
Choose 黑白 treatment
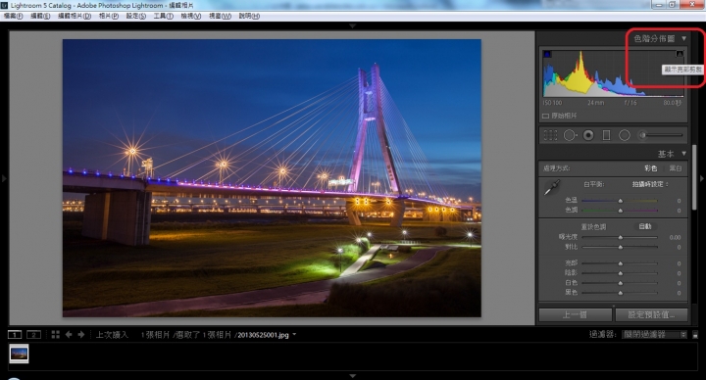(676, 168)
